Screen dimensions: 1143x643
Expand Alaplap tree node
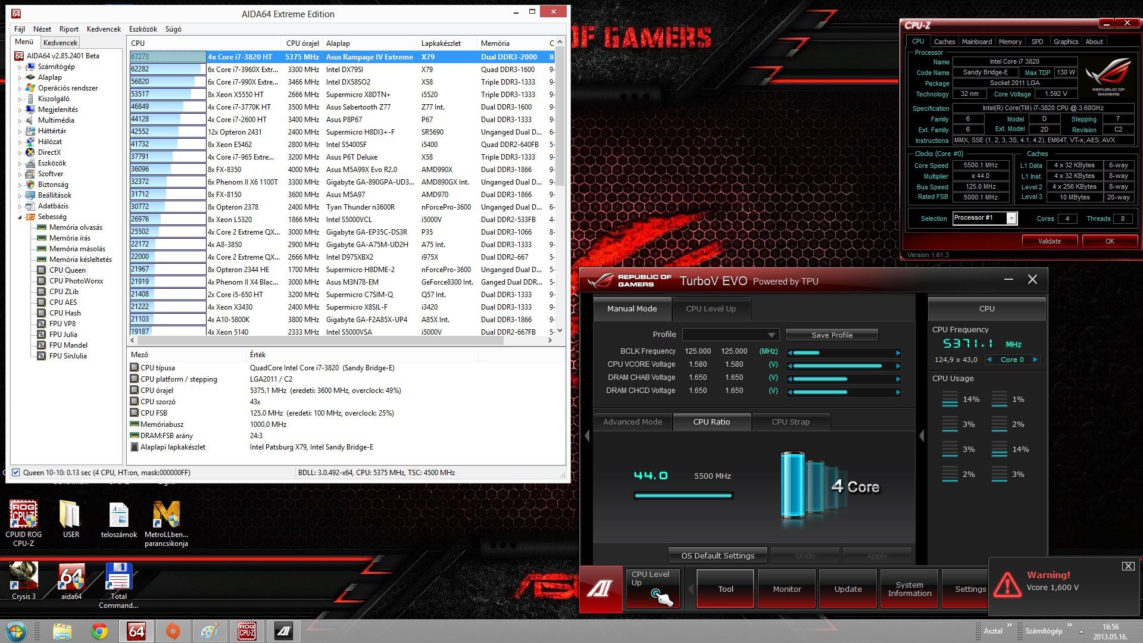(x=20, y=77)
